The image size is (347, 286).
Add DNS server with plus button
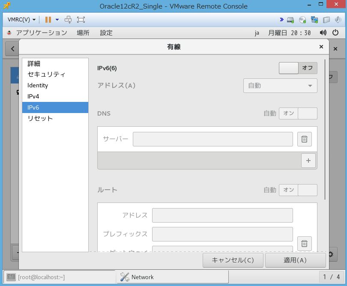click(308, 161)
